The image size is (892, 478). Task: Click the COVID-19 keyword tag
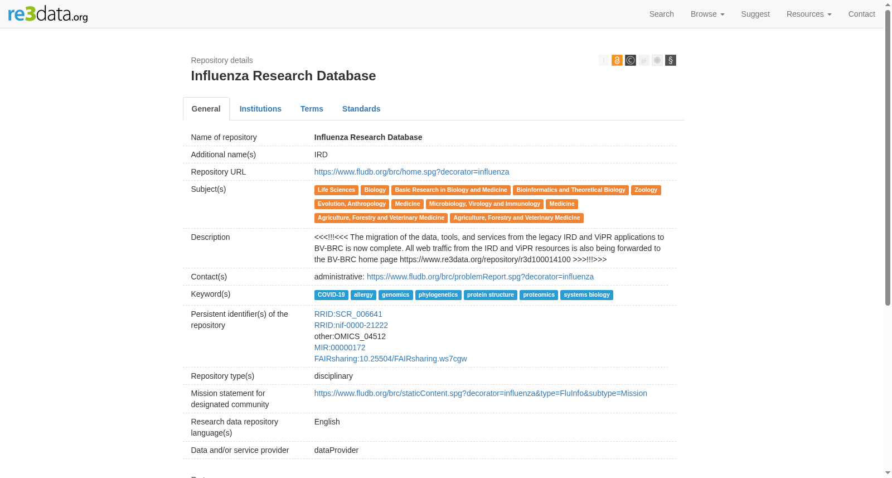(331, 295)
